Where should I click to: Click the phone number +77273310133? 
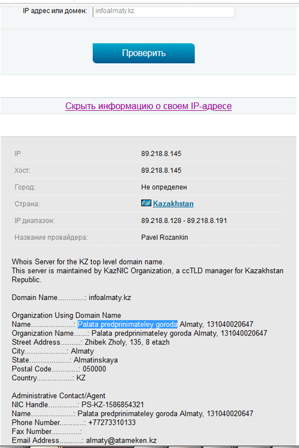coord(112,423)
